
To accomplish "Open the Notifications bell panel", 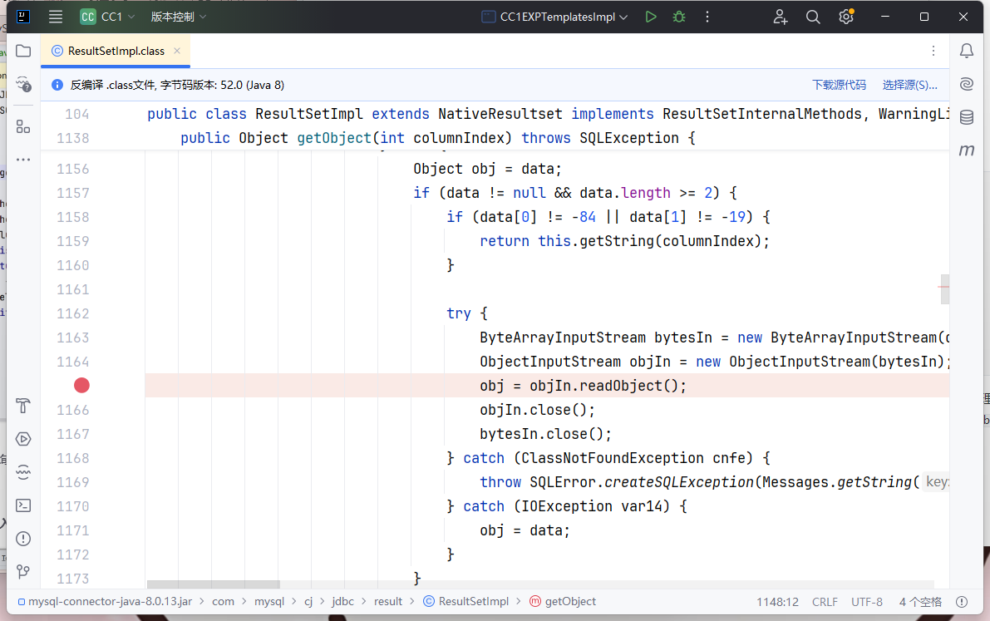I will pyautogui.click(x=967, y=51).
